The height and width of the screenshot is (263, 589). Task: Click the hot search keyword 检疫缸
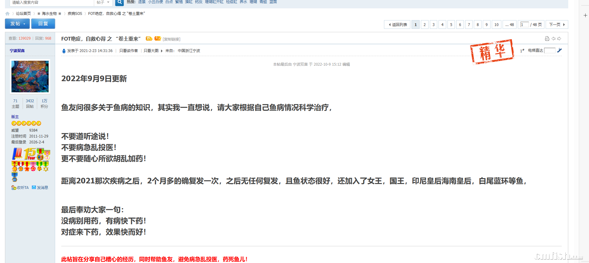[232, 2]
